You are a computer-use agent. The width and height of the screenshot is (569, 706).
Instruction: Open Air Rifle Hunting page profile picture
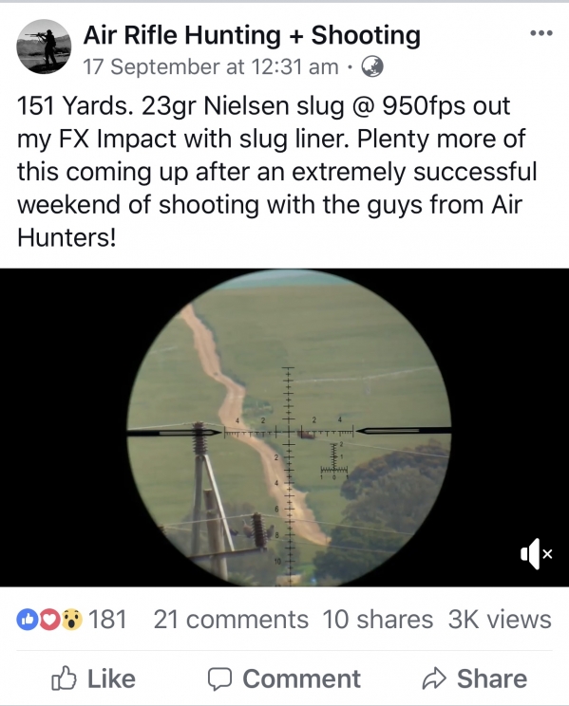point(44,46)
